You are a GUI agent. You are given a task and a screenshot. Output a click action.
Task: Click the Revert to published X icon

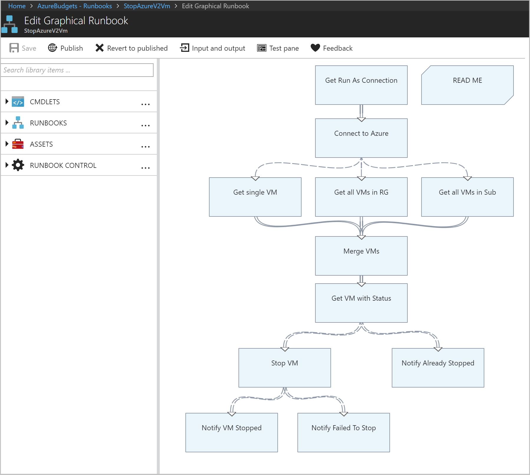pos(100,48)
